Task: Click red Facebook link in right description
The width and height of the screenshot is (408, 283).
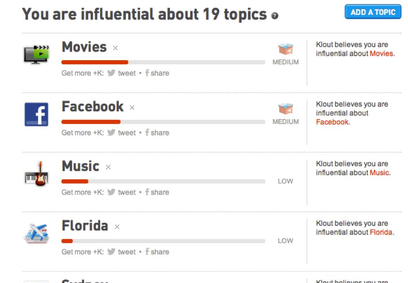Action: (x=332, y=122)
